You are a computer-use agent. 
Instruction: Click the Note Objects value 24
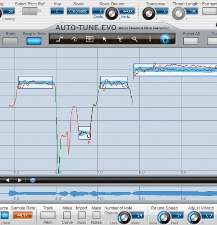(138, 215)
